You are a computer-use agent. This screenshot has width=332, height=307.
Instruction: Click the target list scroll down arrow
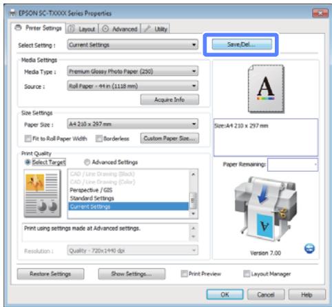tap(193, 214)
